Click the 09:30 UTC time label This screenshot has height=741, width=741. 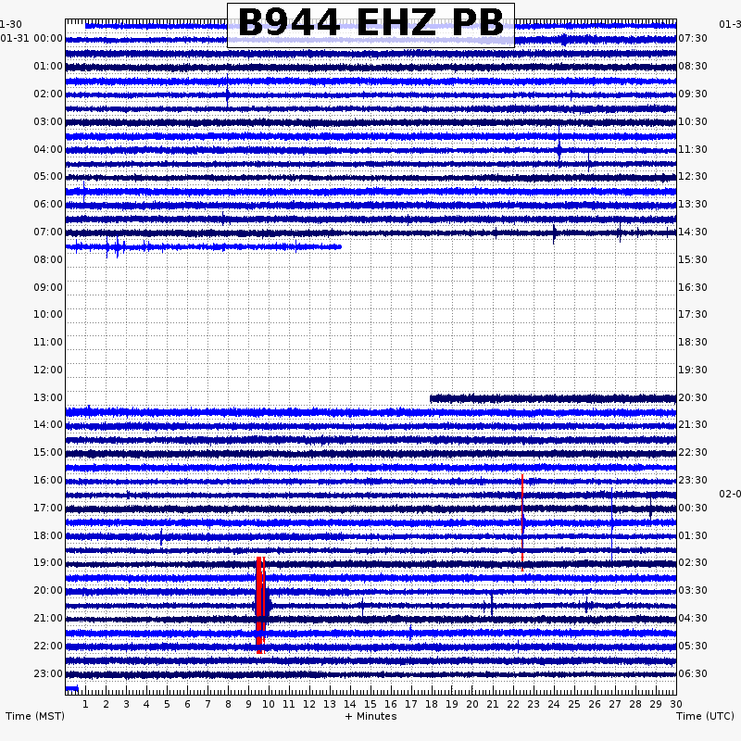pyautogui.click(x=693, y=94)
